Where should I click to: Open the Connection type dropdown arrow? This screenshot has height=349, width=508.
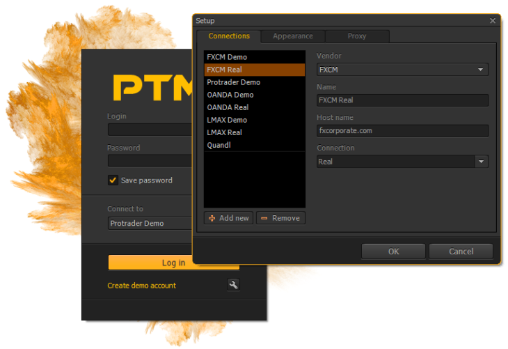(482, 162)
